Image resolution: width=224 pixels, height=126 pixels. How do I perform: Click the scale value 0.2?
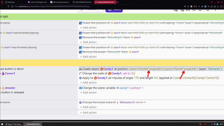point(133,73)
